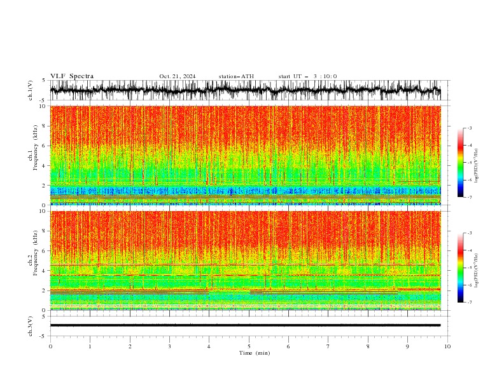Click the ch.2 colorbar "log(PSD)(V²/Hz)" label
Screen dimensions: 504x389
point(477,271)
